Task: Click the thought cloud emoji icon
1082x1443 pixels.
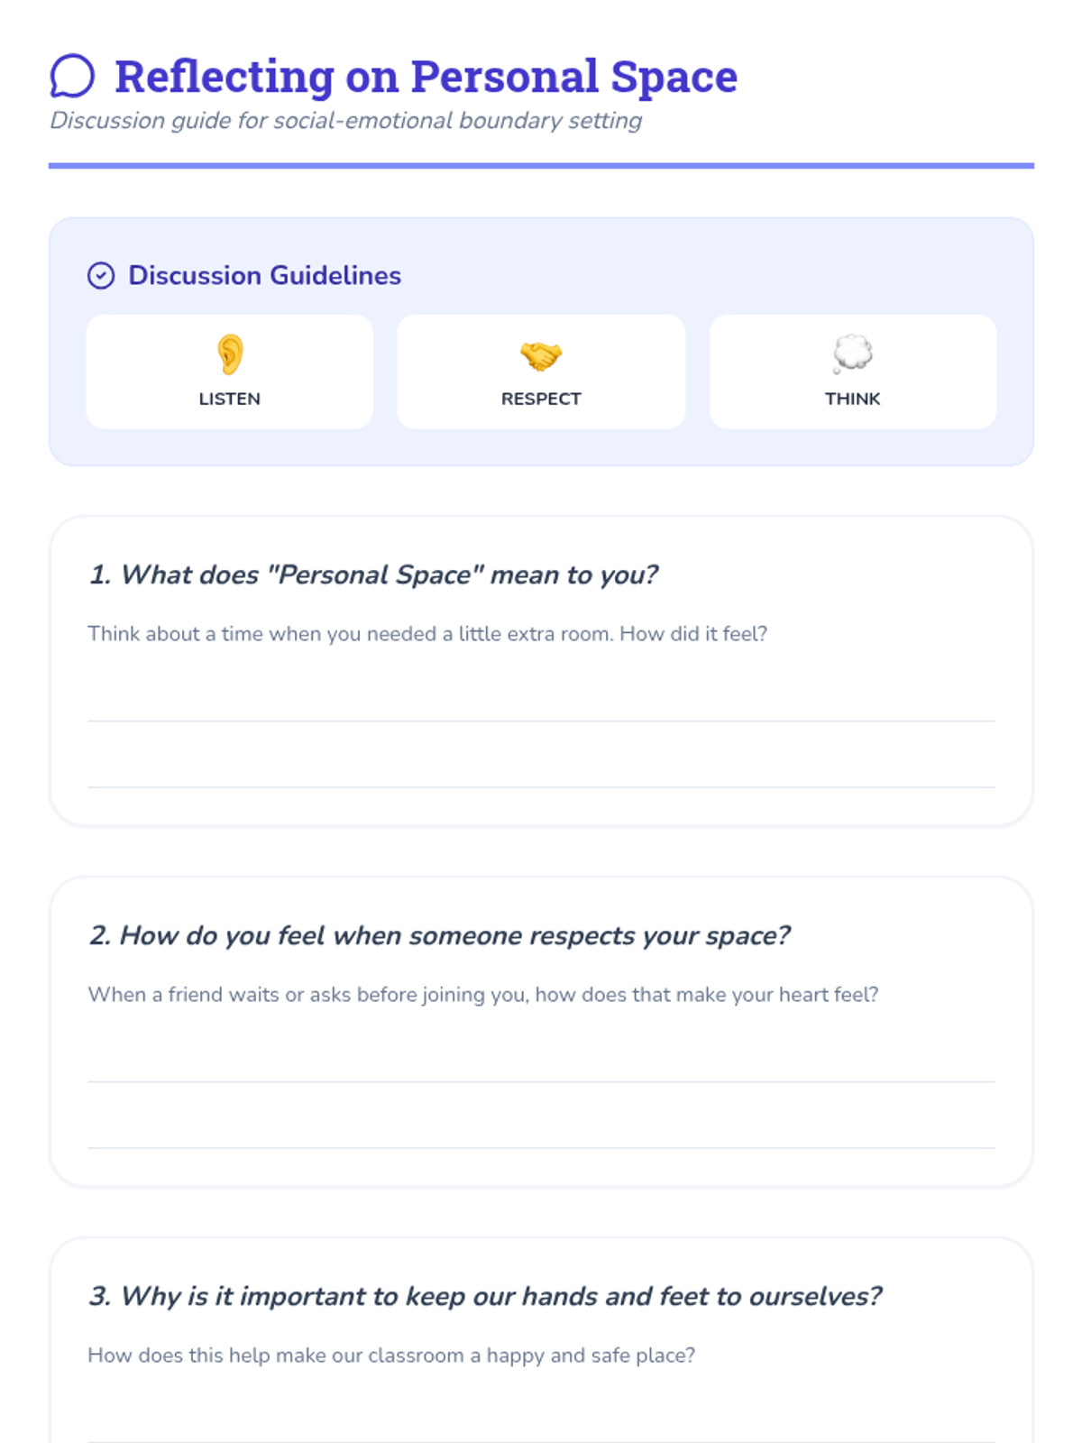Action: (x=852, y=354)
